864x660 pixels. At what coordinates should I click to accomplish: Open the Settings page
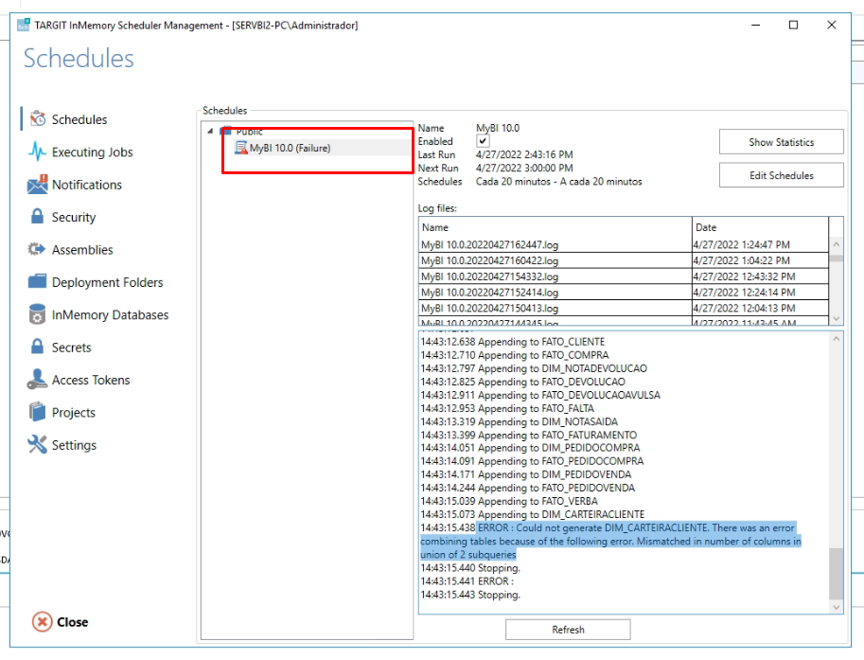coord(74,445)
